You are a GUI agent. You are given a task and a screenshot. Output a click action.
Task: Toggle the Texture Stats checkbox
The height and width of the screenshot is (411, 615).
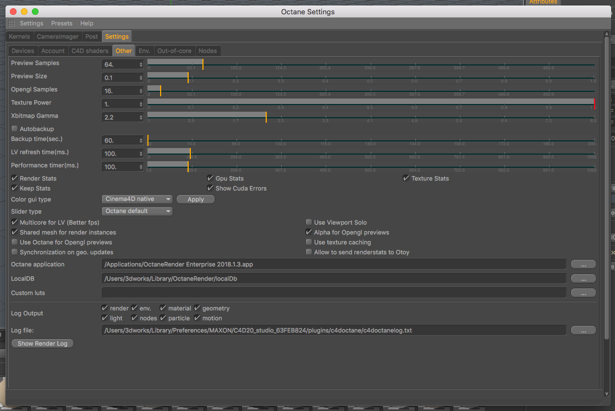pyautogui.click(x=406, y=178)
